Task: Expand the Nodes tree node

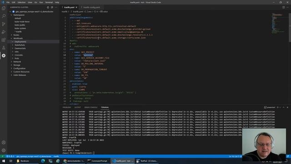Action: [11, 35]
